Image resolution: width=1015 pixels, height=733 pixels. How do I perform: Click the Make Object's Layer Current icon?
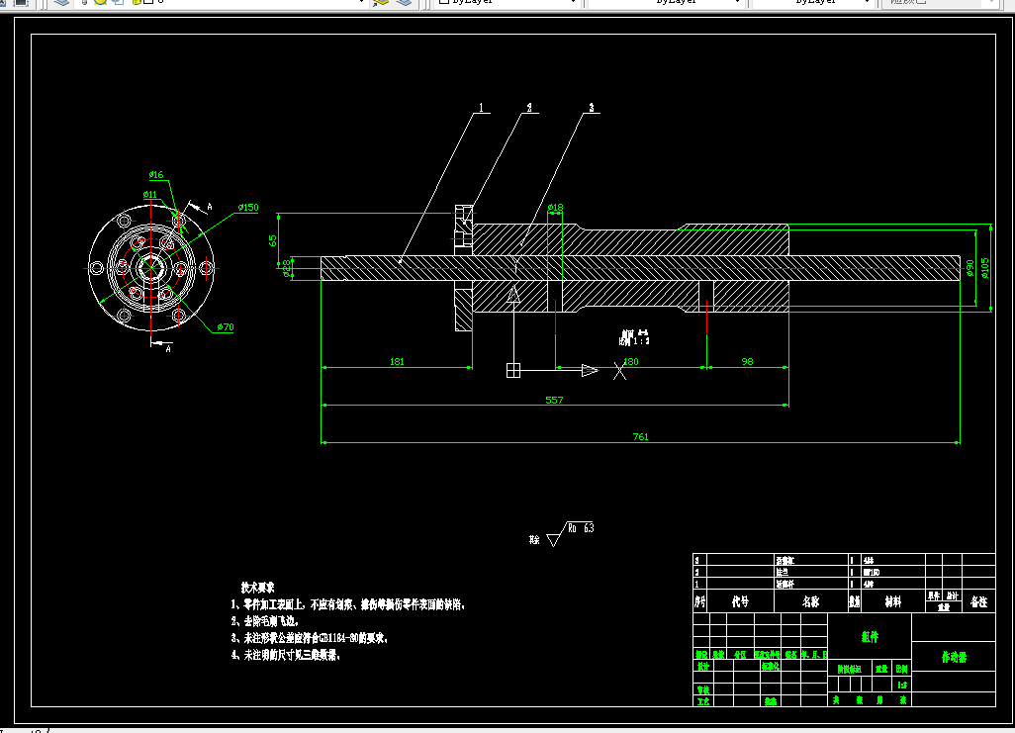(x=381, y=3)
